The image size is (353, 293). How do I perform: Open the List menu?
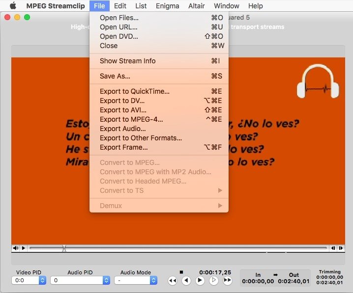tap(141, 6)
